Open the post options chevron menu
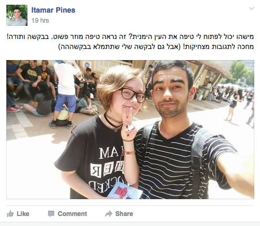The width and height of the screenshot is (260, 226). 252,8
